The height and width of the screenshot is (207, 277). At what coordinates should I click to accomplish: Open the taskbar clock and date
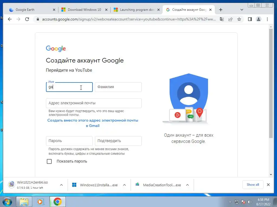tap(263, 202)
